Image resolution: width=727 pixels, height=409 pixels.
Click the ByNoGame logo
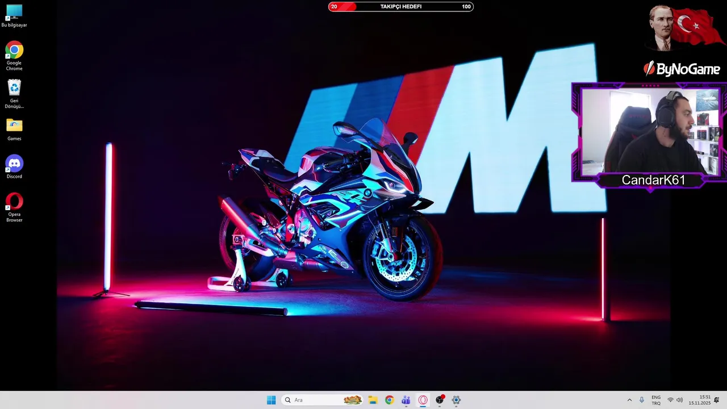tap(682, 69)
